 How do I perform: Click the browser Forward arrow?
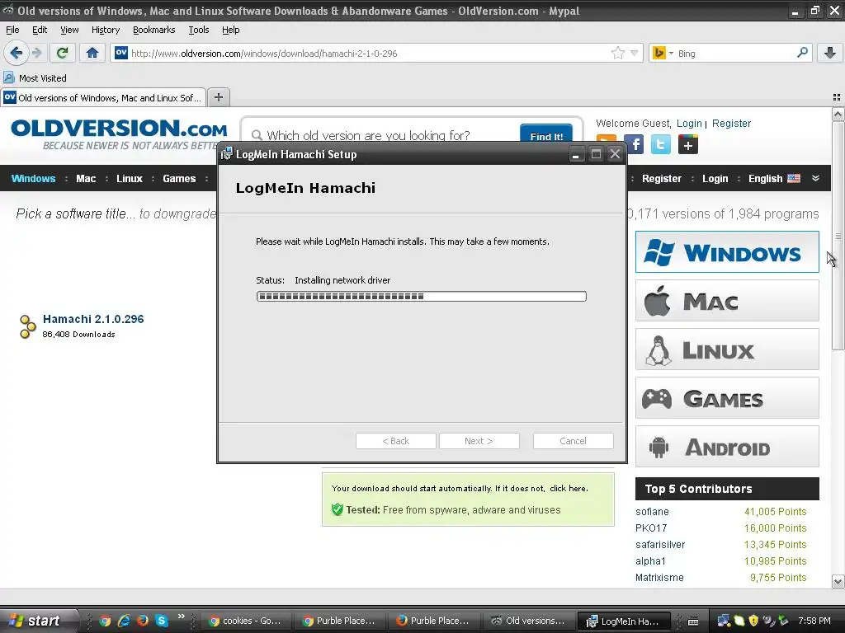click(x=36, y=53)
